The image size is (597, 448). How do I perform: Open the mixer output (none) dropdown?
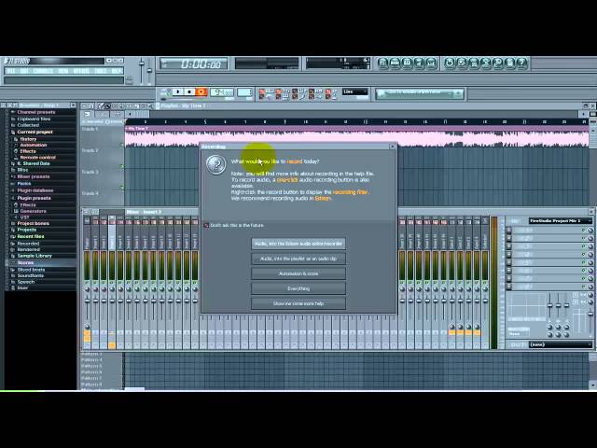coord(561,344)
